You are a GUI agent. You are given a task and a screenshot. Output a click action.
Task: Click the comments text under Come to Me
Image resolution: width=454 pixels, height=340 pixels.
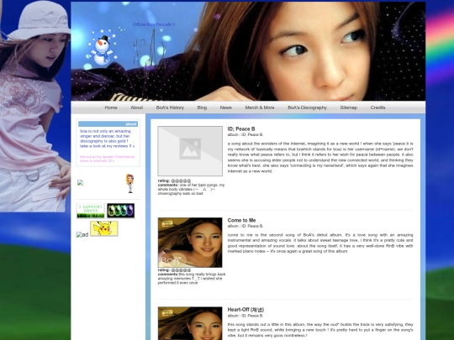[x=192, y=279]
